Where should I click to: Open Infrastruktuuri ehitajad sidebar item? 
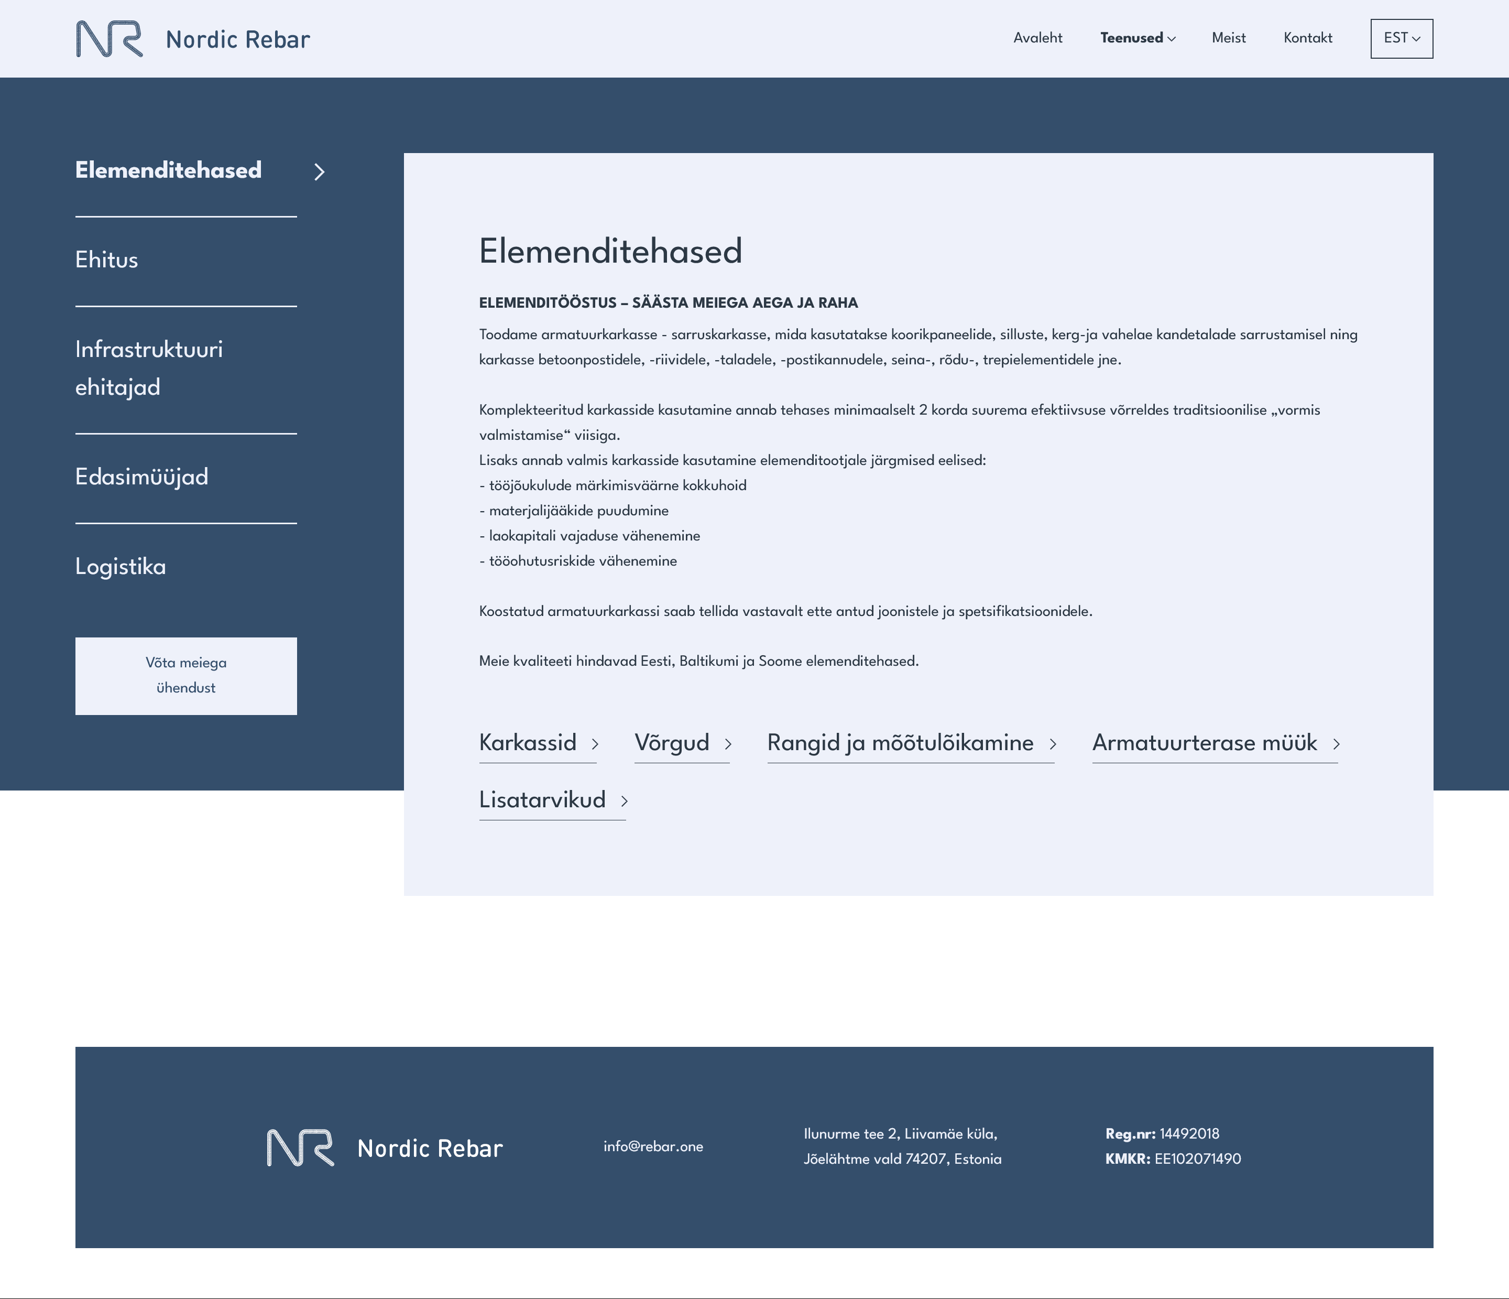pyautogui.click(x=149, y=368)
